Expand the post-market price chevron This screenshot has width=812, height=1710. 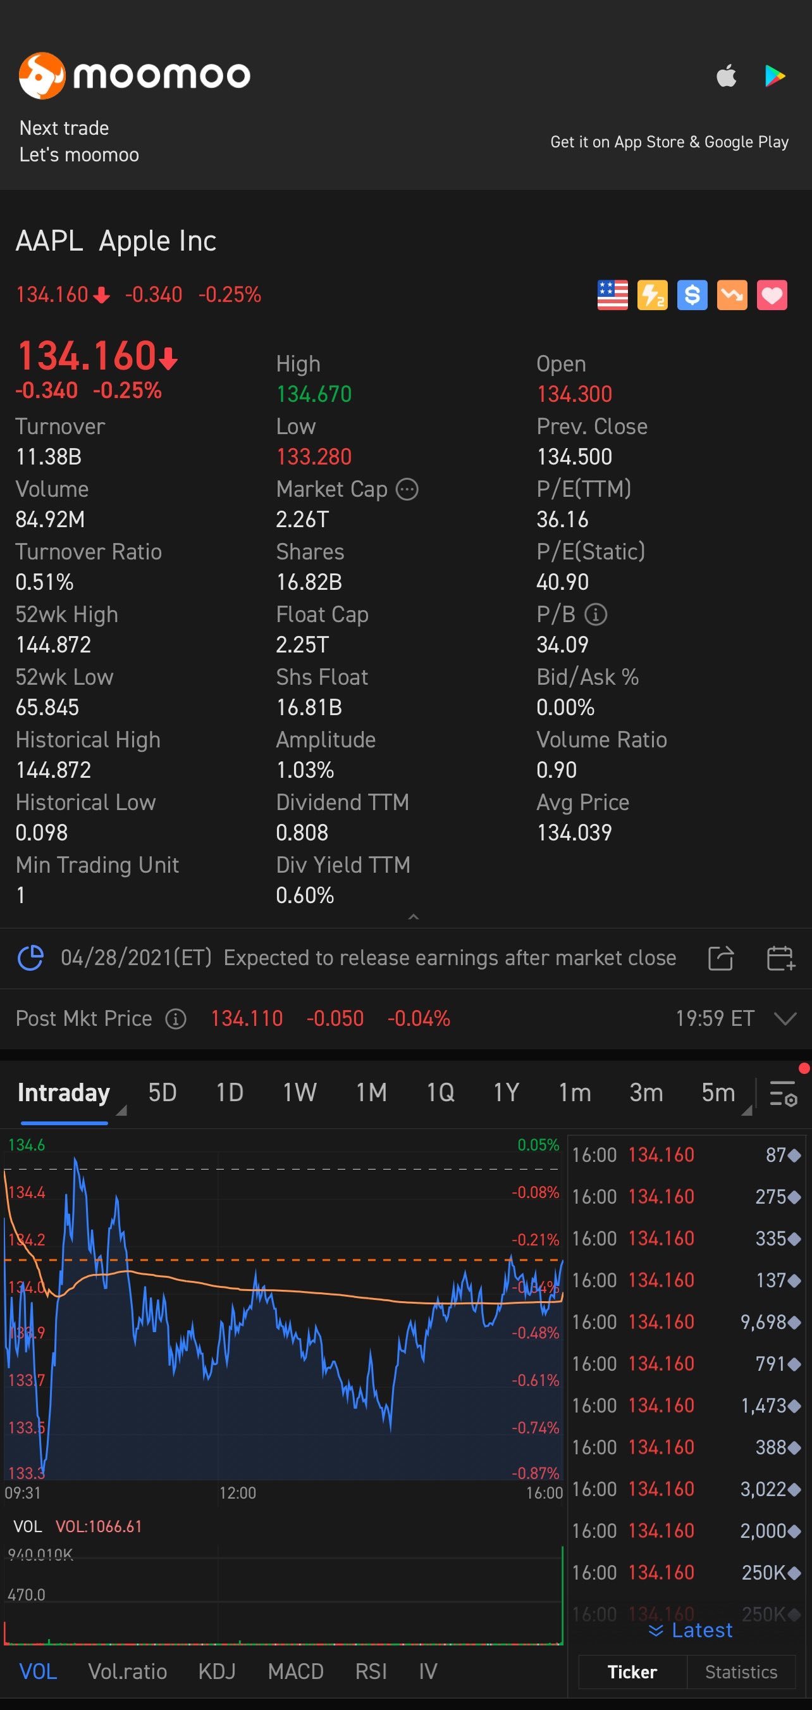(x=785, y=1018)
